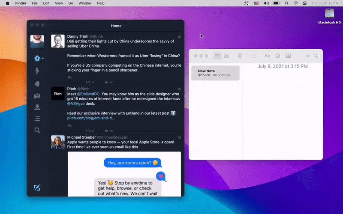Screen dimensions: 343x214
Task: Click the compose tweet icon at bottom left
Action: [x=37, y=187]
